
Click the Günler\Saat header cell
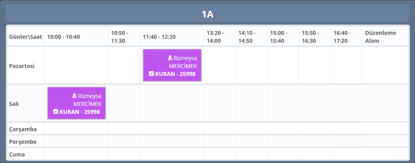[25, 37]
